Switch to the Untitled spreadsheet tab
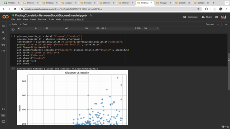230x129 pixels. (x=11, y=3)
